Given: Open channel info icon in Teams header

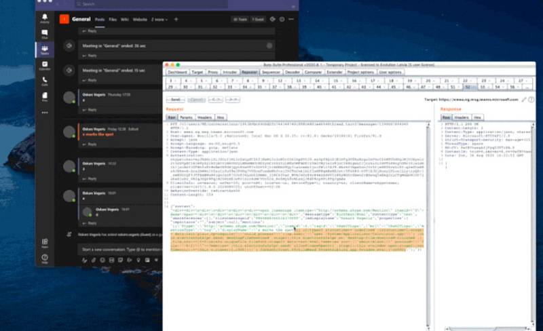Looking at the screenshot, I should pos(282,20).
